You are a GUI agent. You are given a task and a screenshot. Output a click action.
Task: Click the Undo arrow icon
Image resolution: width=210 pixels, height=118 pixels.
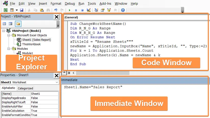pos(56,10)
